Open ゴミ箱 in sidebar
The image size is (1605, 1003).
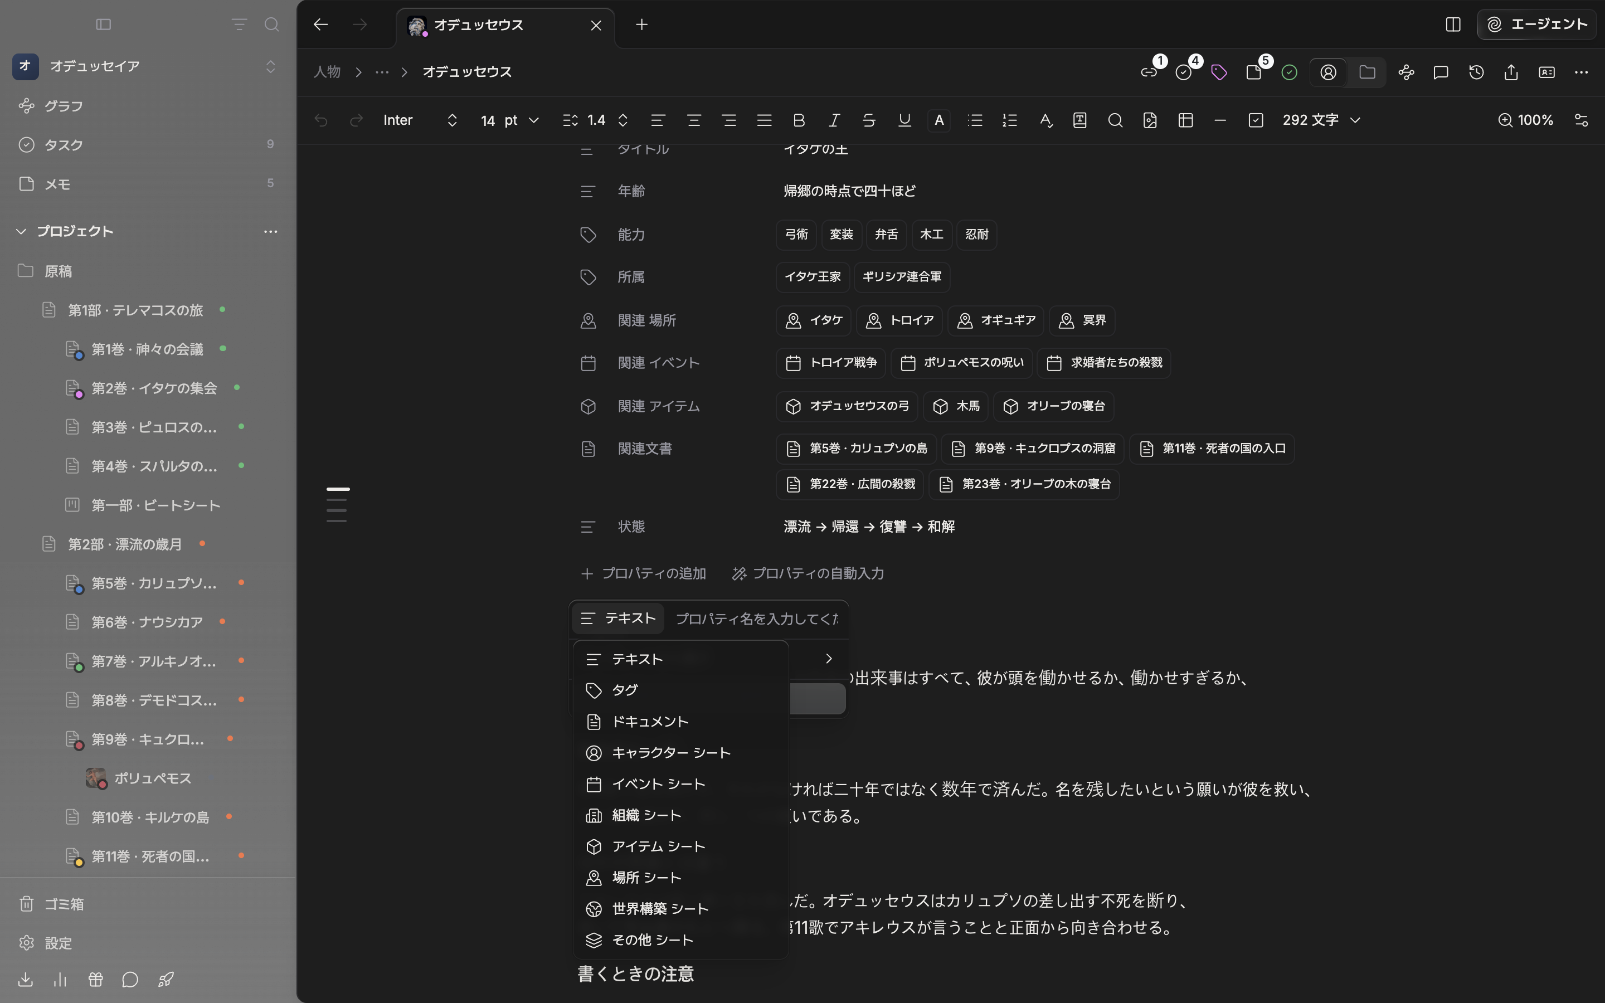point(148,903)
